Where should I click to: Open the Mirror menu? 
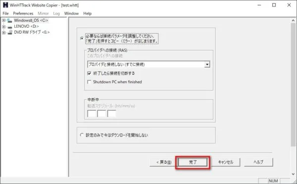(x=43, y=13)
